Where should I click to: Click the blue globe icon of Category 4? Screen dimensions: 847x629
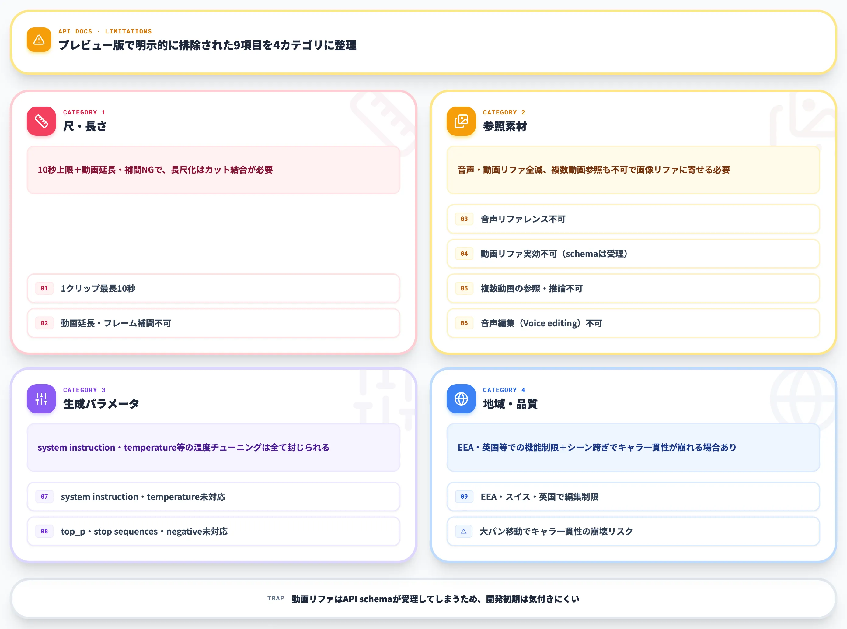click(x=461, y=399)
